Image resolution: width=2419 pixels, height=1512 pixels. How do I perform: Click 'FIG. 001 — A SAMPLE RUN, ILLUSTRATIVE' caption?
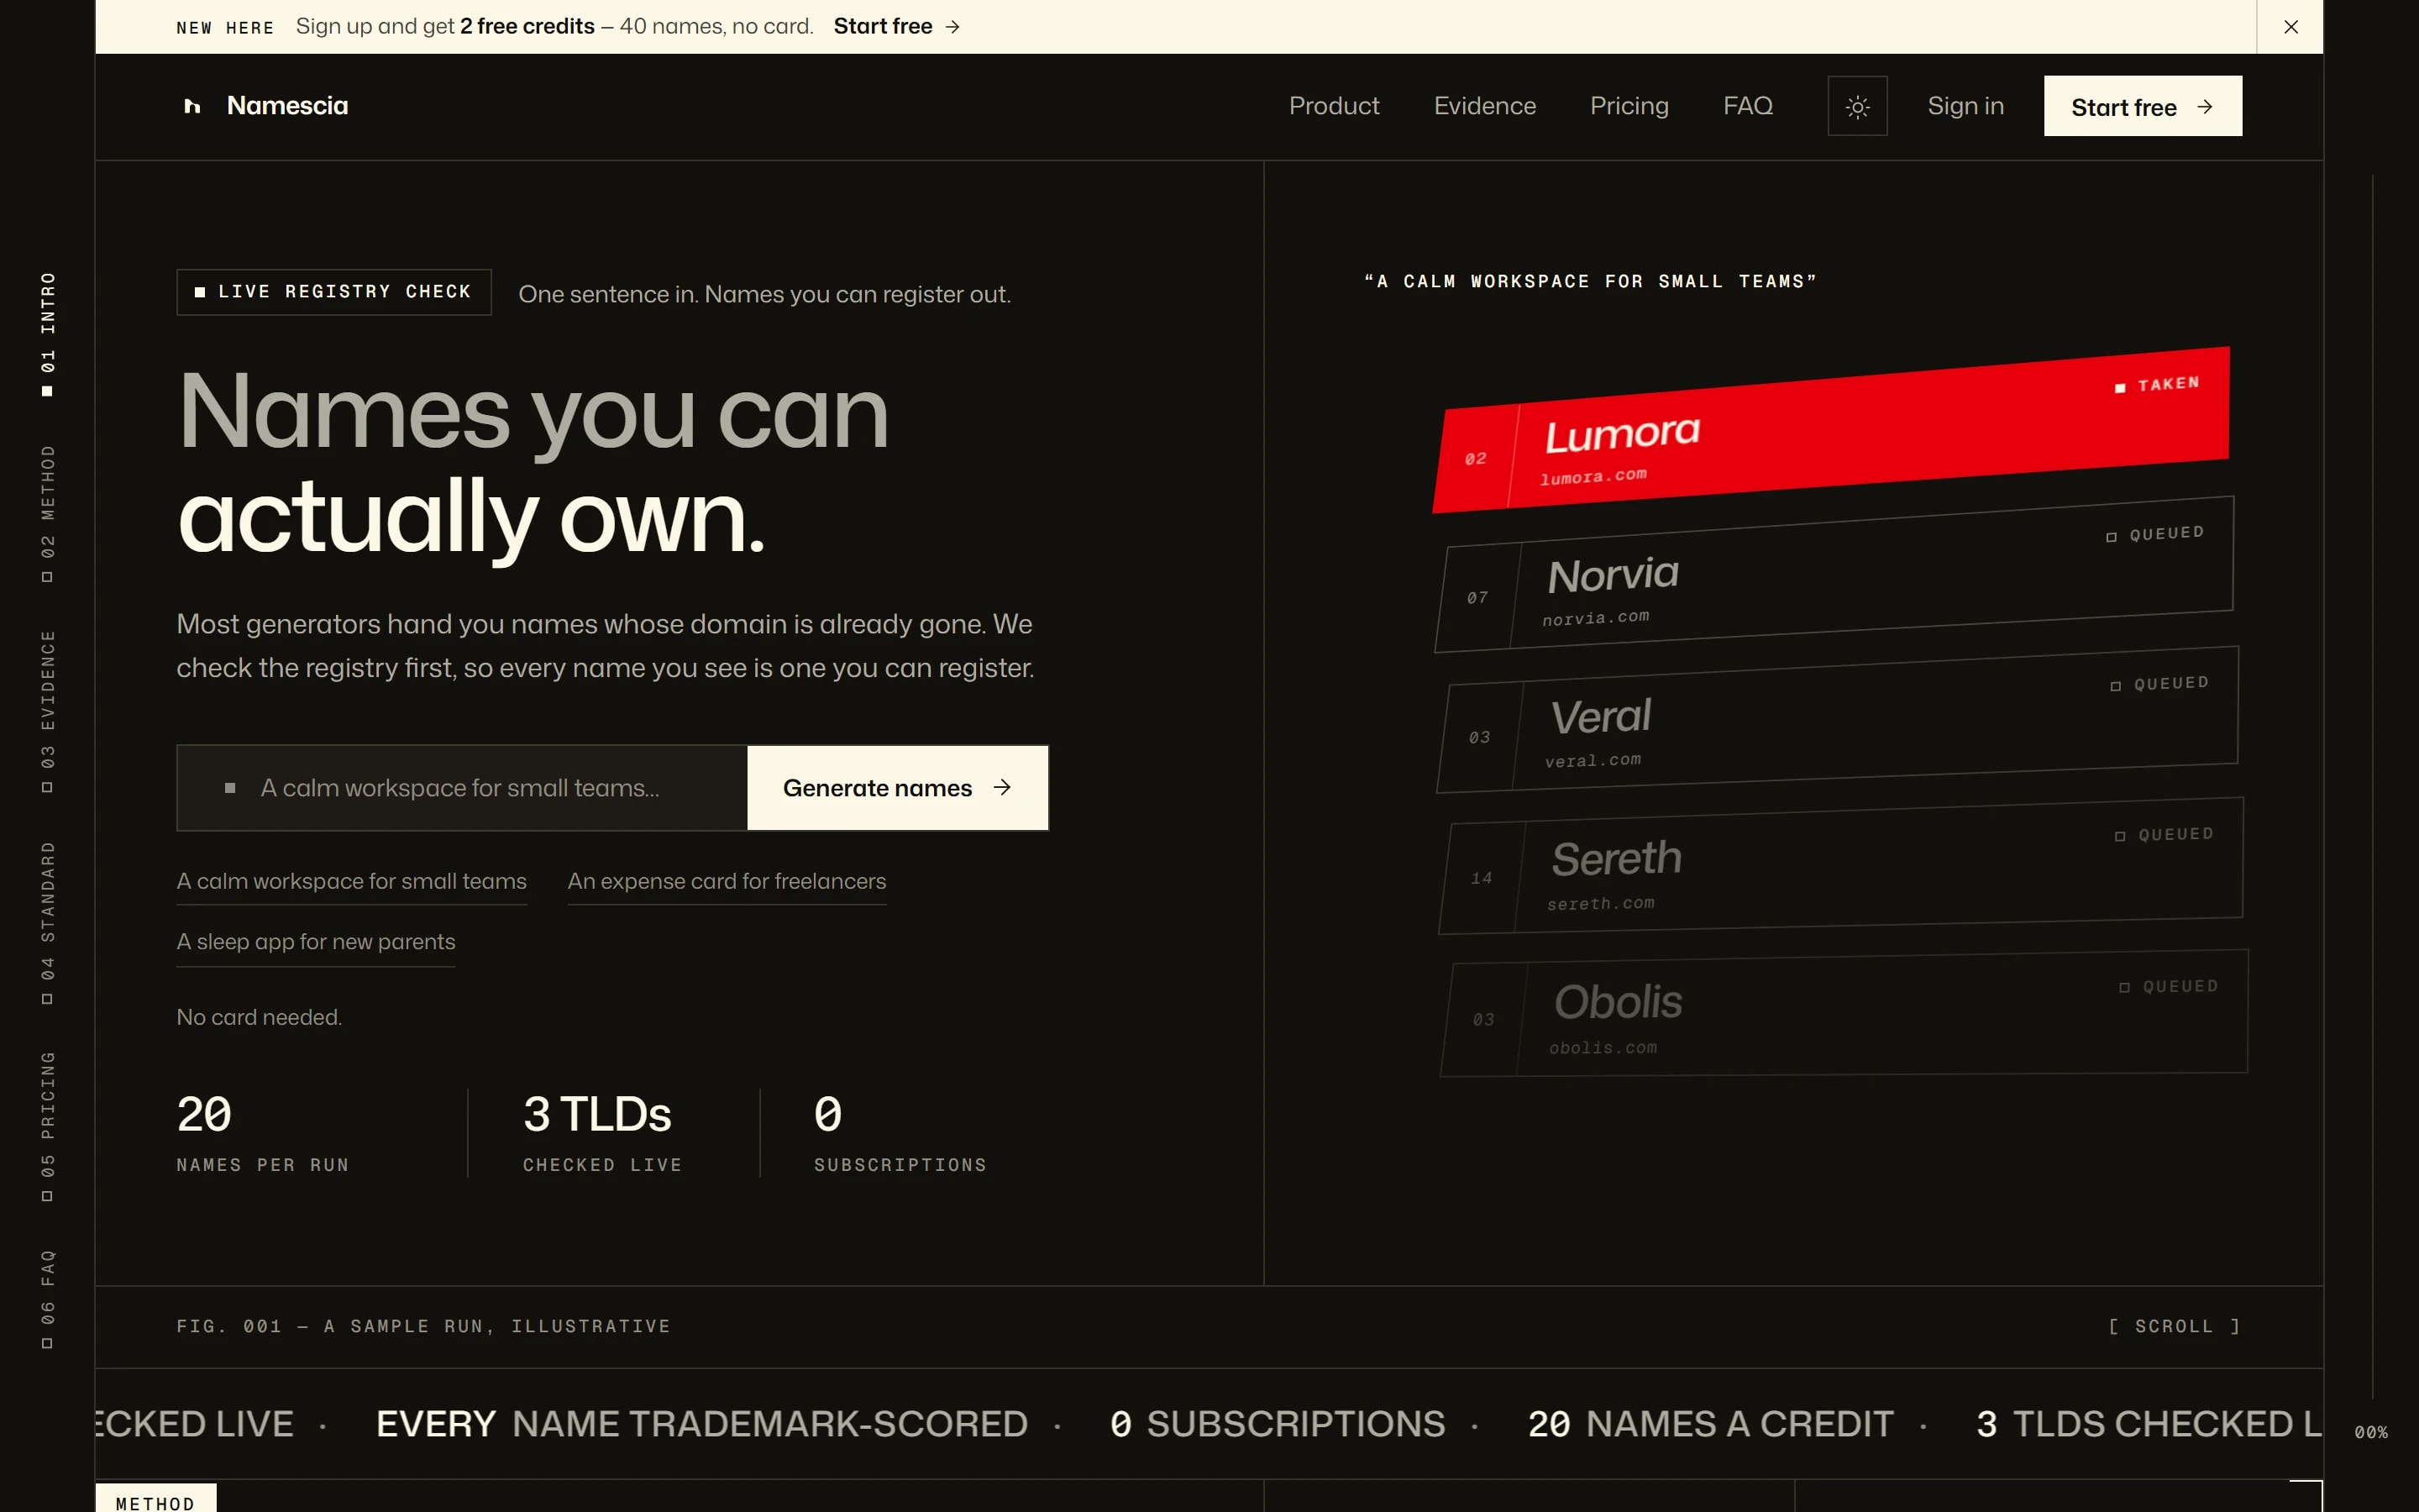tap(424, 1327)
